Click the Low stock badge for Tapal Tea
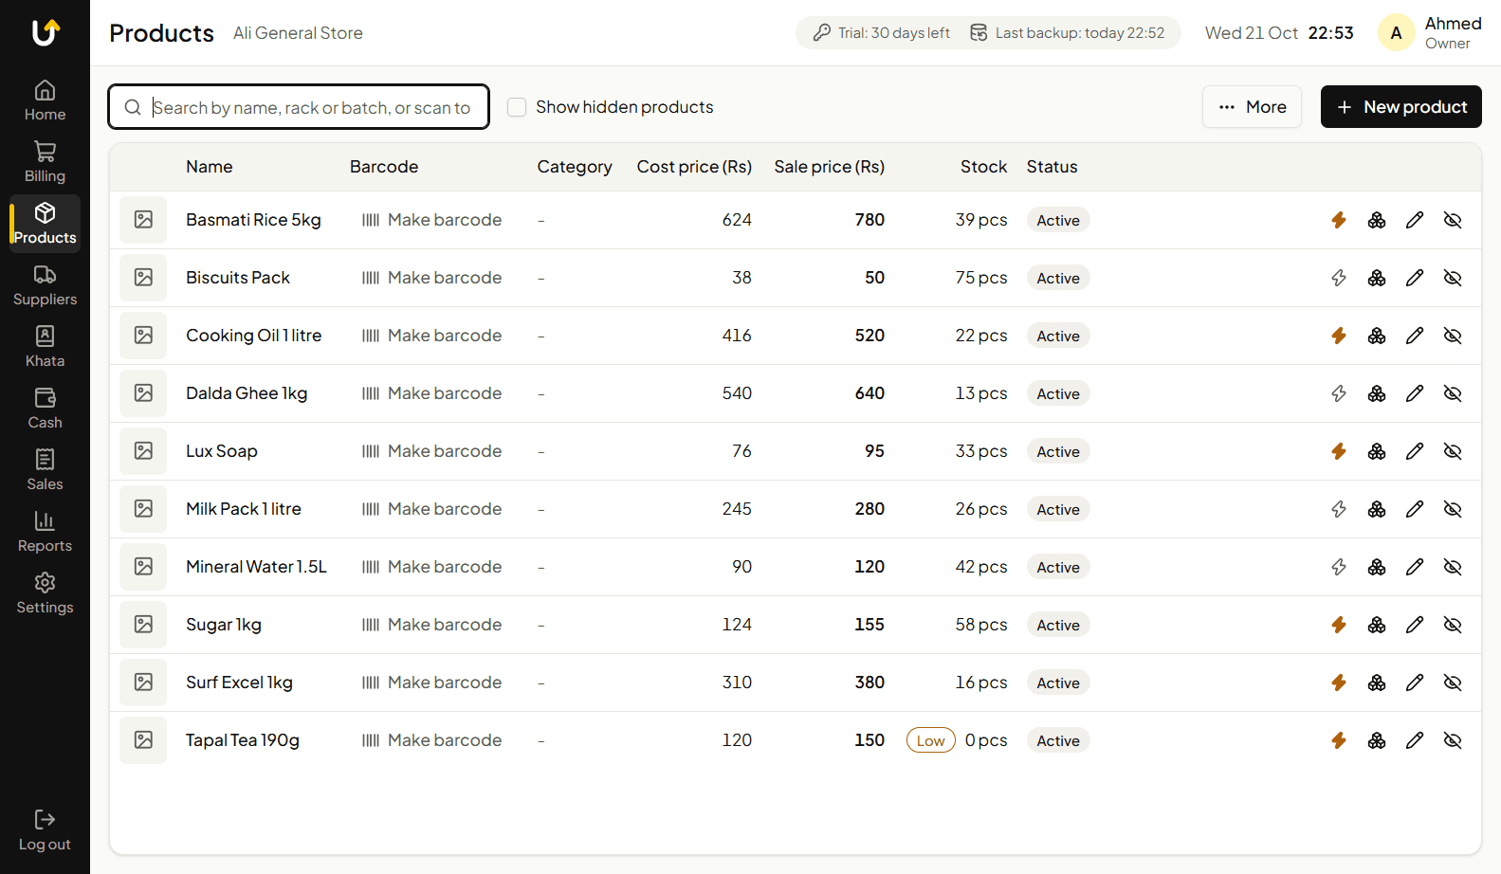 tap(930, 740)
